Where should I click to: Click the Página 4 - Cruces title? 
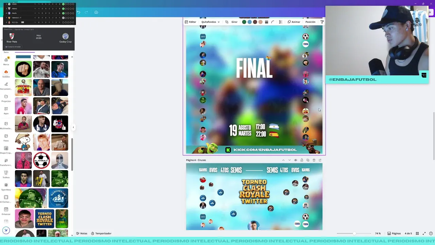(x=196, y=160)
